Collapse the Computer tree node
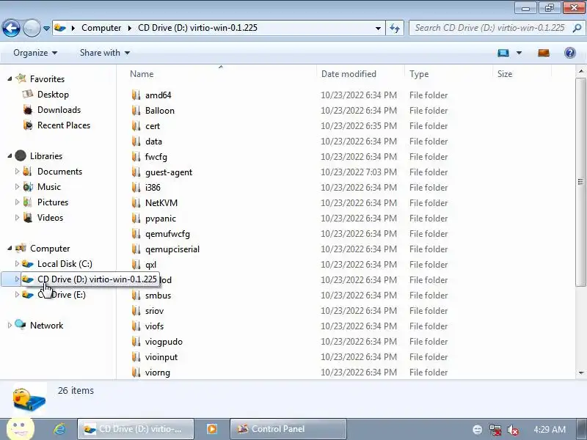 (x=10, y=249)
